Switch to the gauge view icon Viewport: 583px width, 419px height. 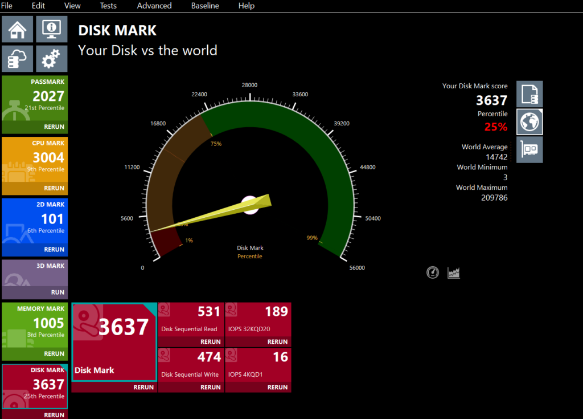pyautogui.click(x=433, y=272)
